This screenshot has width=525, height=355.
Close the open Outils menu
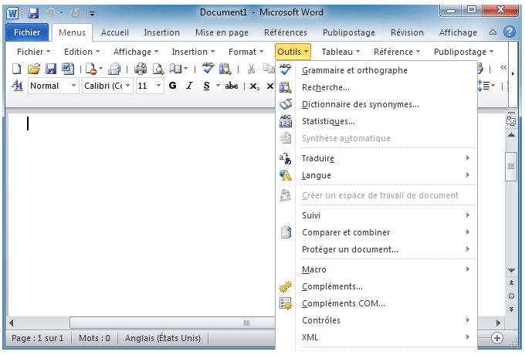click(x=293, y=52)
